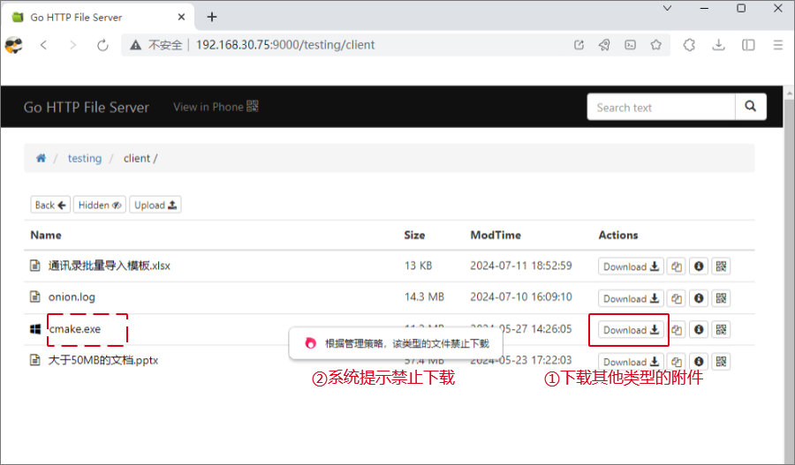Click the tab list chevron in title bar
Viewport: 795px width, 465px height.
coord(667,8)
